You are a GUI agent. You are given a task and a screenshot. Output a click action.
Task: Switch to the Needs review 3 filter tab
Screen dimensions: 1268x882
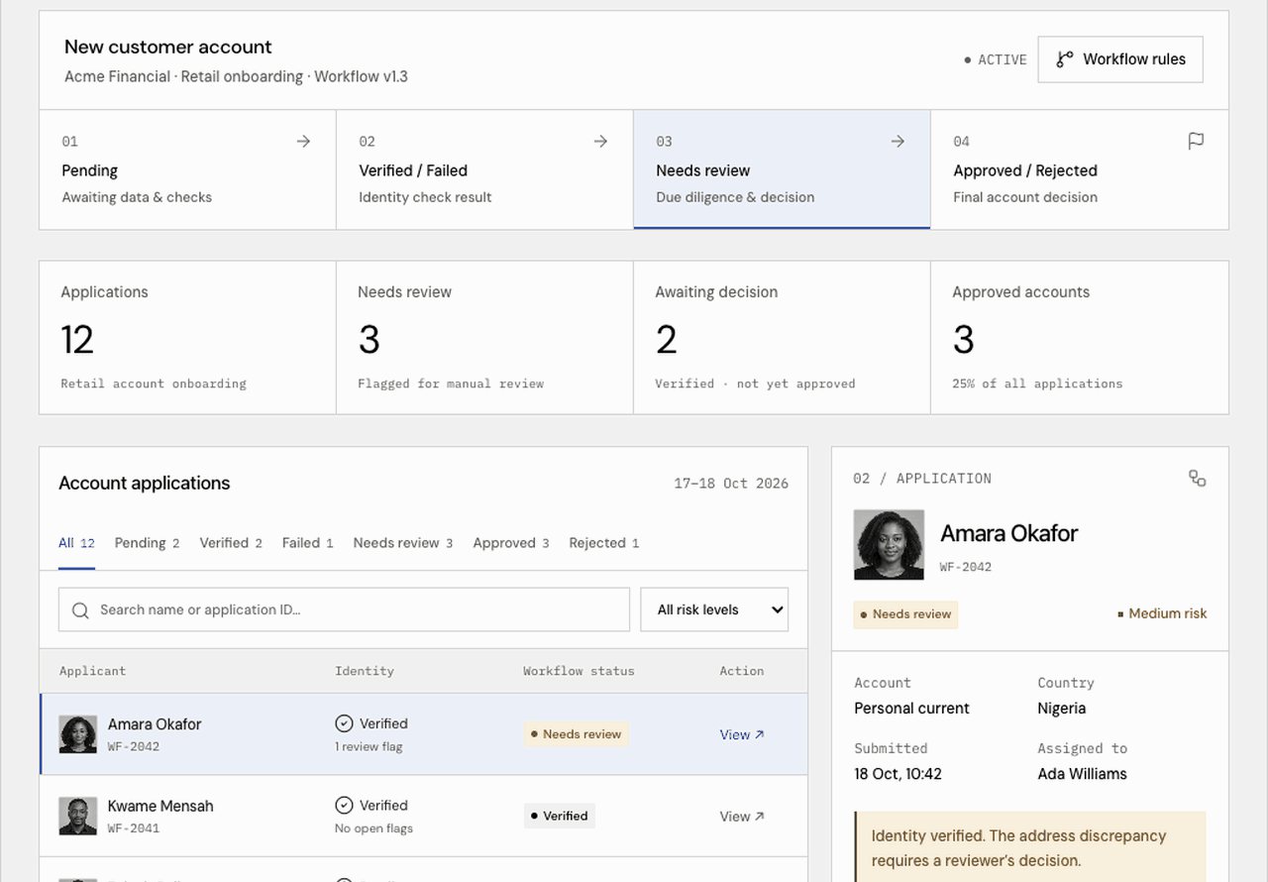(402, 543)
